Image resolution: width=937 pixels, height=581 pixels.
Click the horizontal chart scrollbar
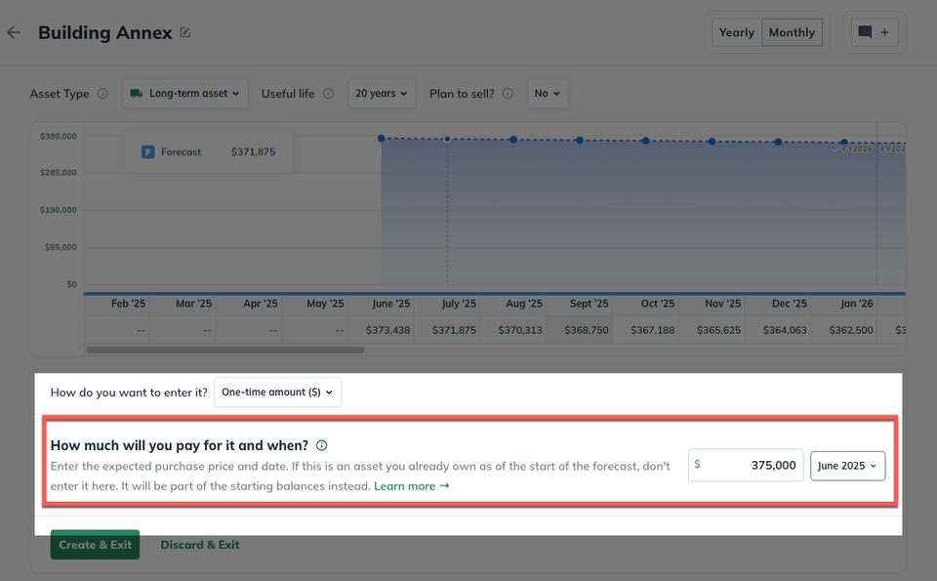pyautogui.click(x=225, y=350)
